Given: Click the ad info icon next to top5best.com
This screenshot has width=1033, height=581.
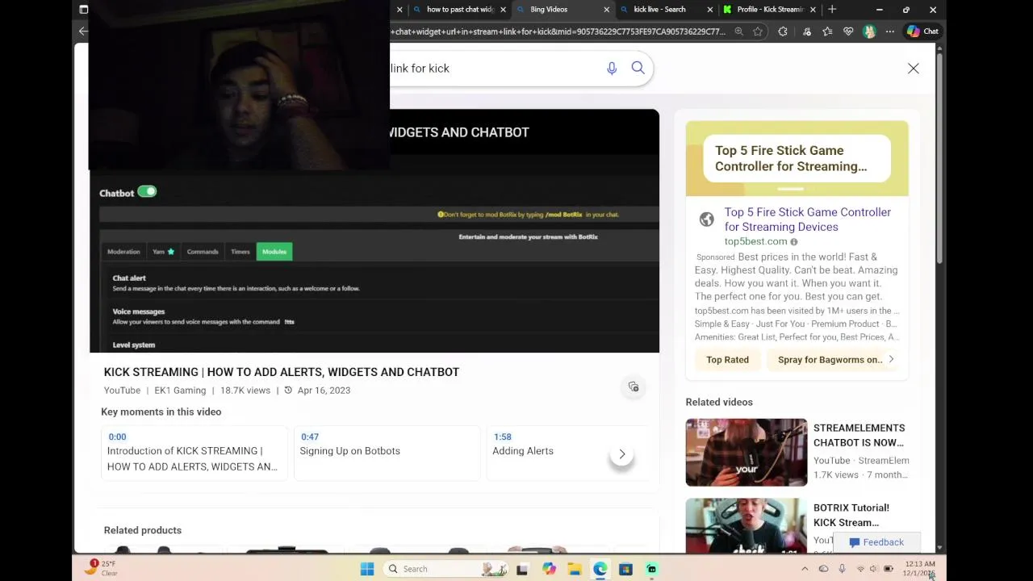Looking at the screenshot, I should click(794, 242).
